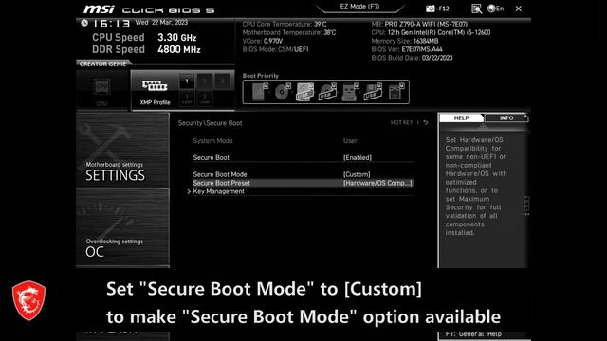Open the BIOS search magnifier icon
Viewport: 607px width, 341px height.
(x=476, y=9)
